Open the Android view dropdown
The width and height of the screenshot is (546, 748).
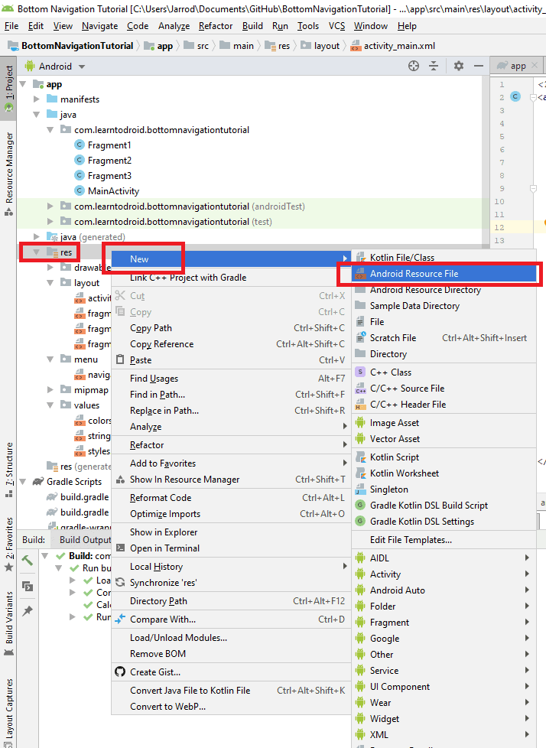56,67
